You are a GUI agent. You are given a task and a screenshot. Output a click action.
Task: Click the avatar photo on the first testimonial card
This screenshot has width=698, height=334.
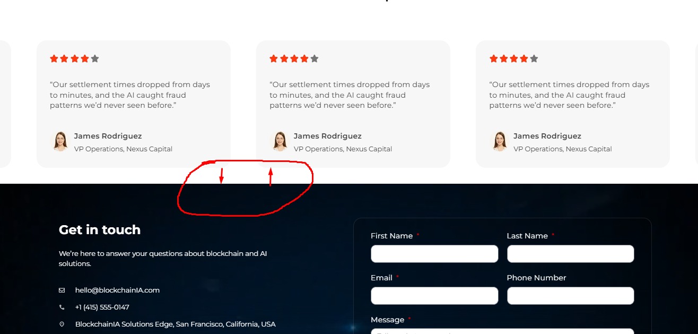click(59, 141)
